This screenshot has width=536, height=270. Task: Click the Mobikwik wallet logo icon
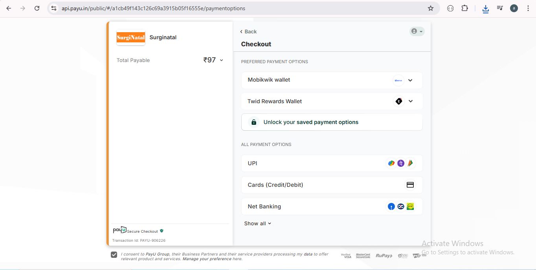click(398, 80)
